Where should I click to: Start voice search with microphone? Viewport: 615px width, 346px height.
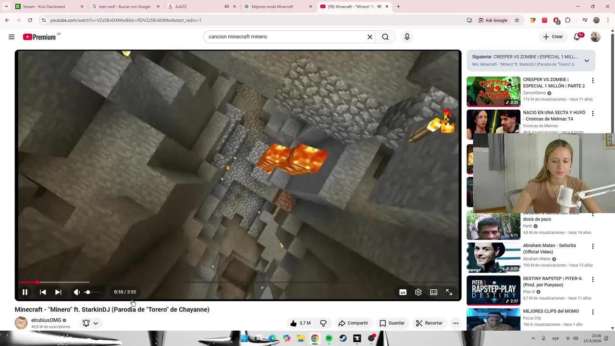pos(407,37)
